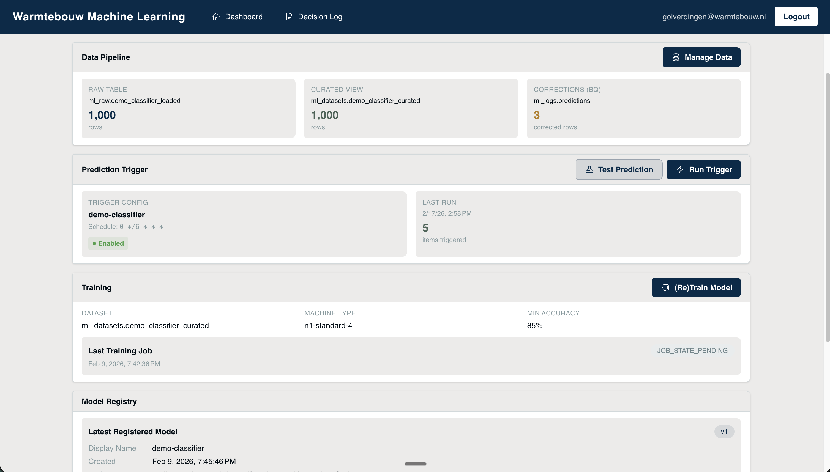Click the Logout button
The height and width of the screenshot is (472, 830).
(796, 16)
